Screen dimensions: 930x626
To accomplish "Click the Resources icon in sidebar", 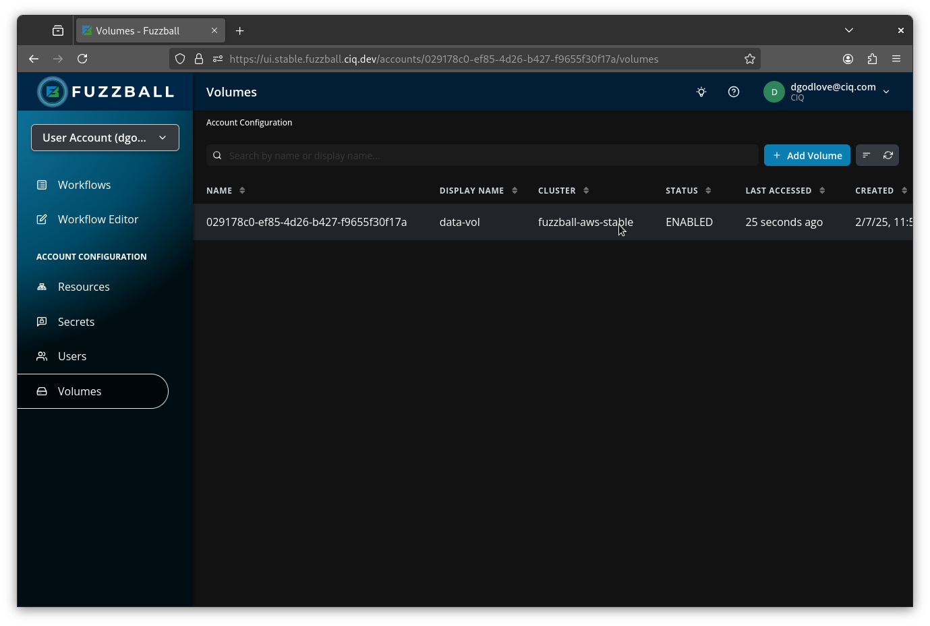I will coord(42,287).
